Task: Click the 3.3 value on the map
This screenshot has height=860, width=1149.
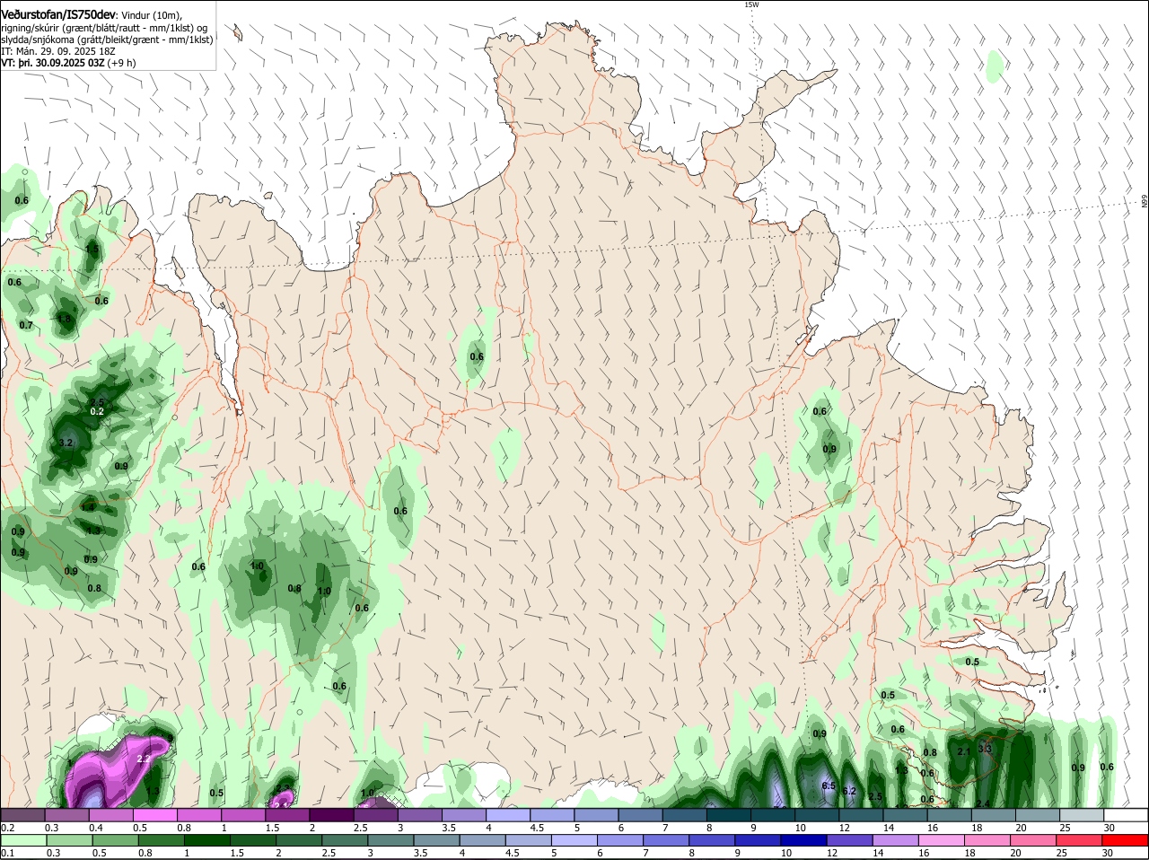Action: (x=985, y=749)
